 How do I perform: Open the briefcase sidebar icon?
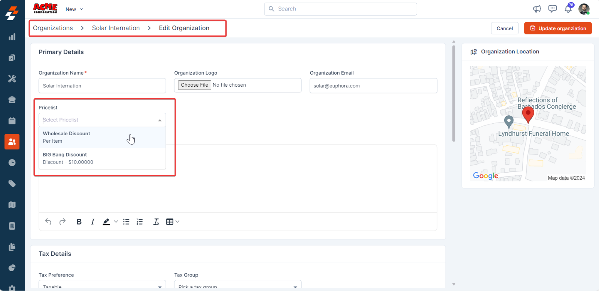[x=12, y=100]
